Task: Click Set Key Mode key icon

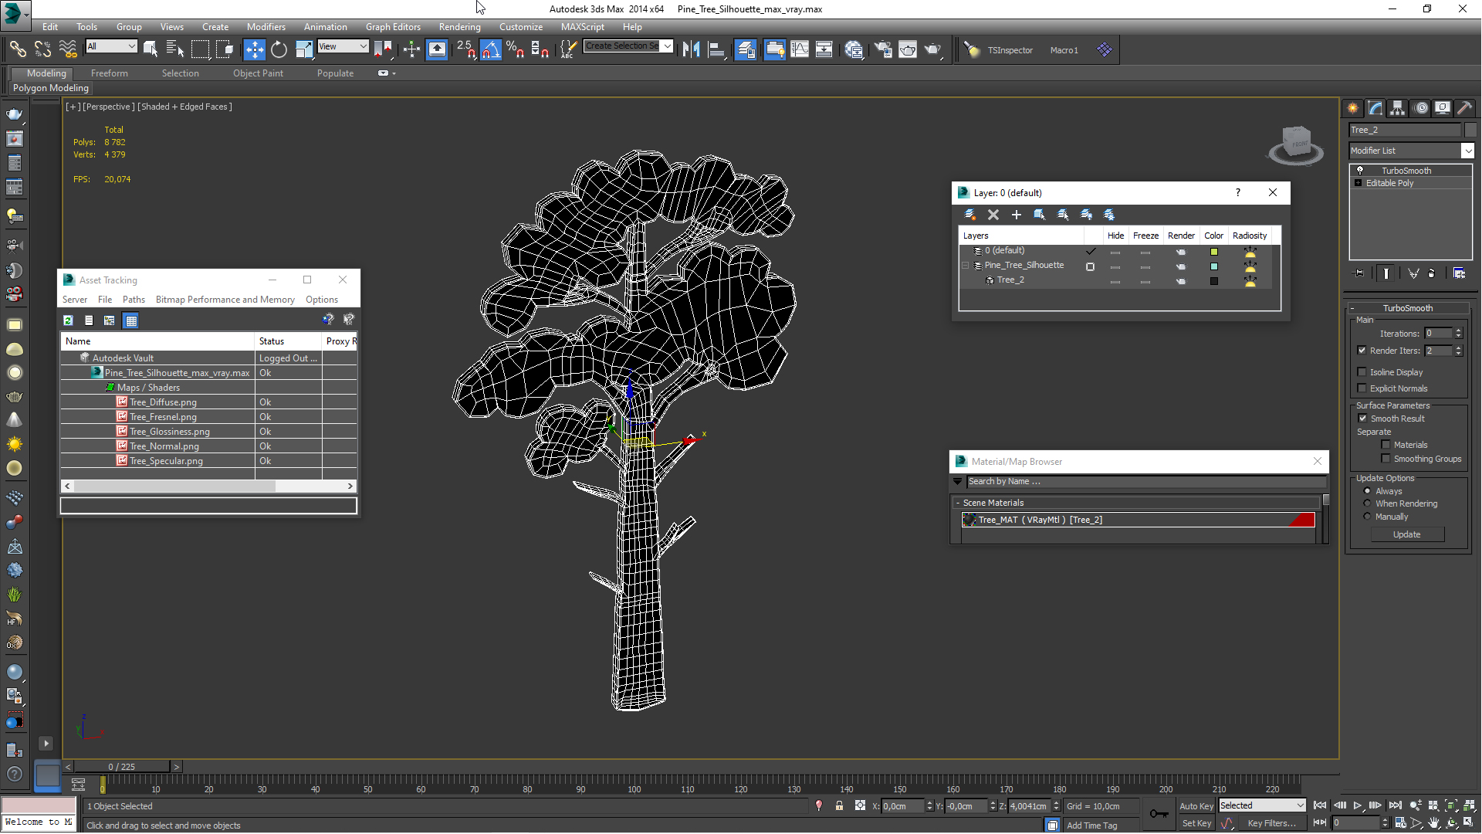Action: pos(1159,814)
